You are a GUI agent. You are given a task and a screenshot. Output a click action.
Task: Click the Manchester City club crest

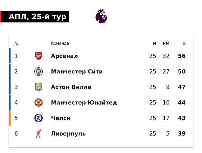[x=38, y=71]
